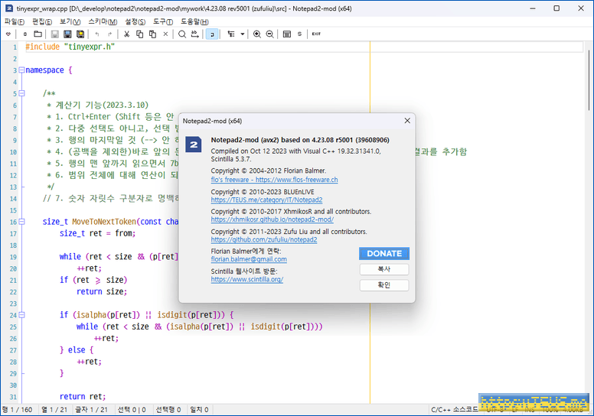Open the 도구(T) menu
Viewport: 594px width, 416px height.
[x=163, y=22]
